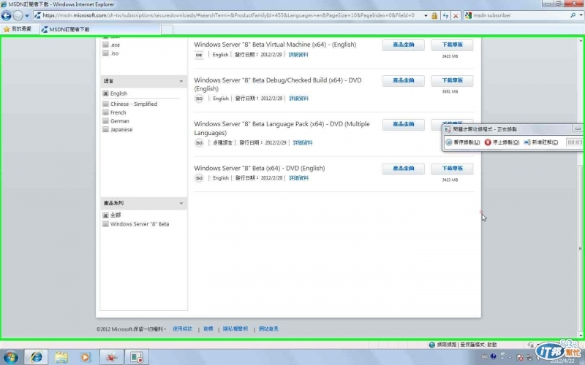Click 下載 button for Virtual Machine (x64)

[452, 45]
